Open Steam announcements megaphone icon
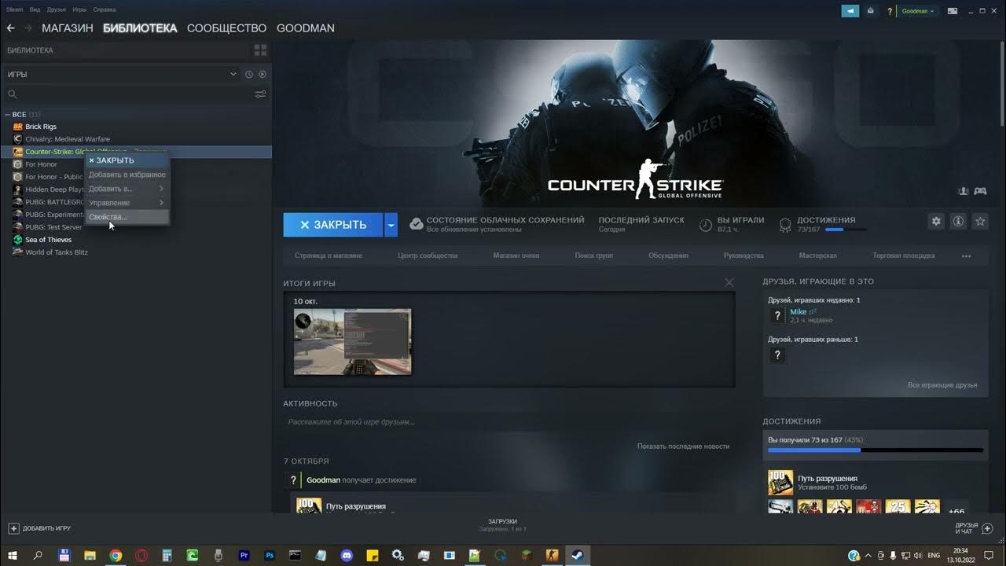This screenshot has height=566, width=1006. pos(850,11)
